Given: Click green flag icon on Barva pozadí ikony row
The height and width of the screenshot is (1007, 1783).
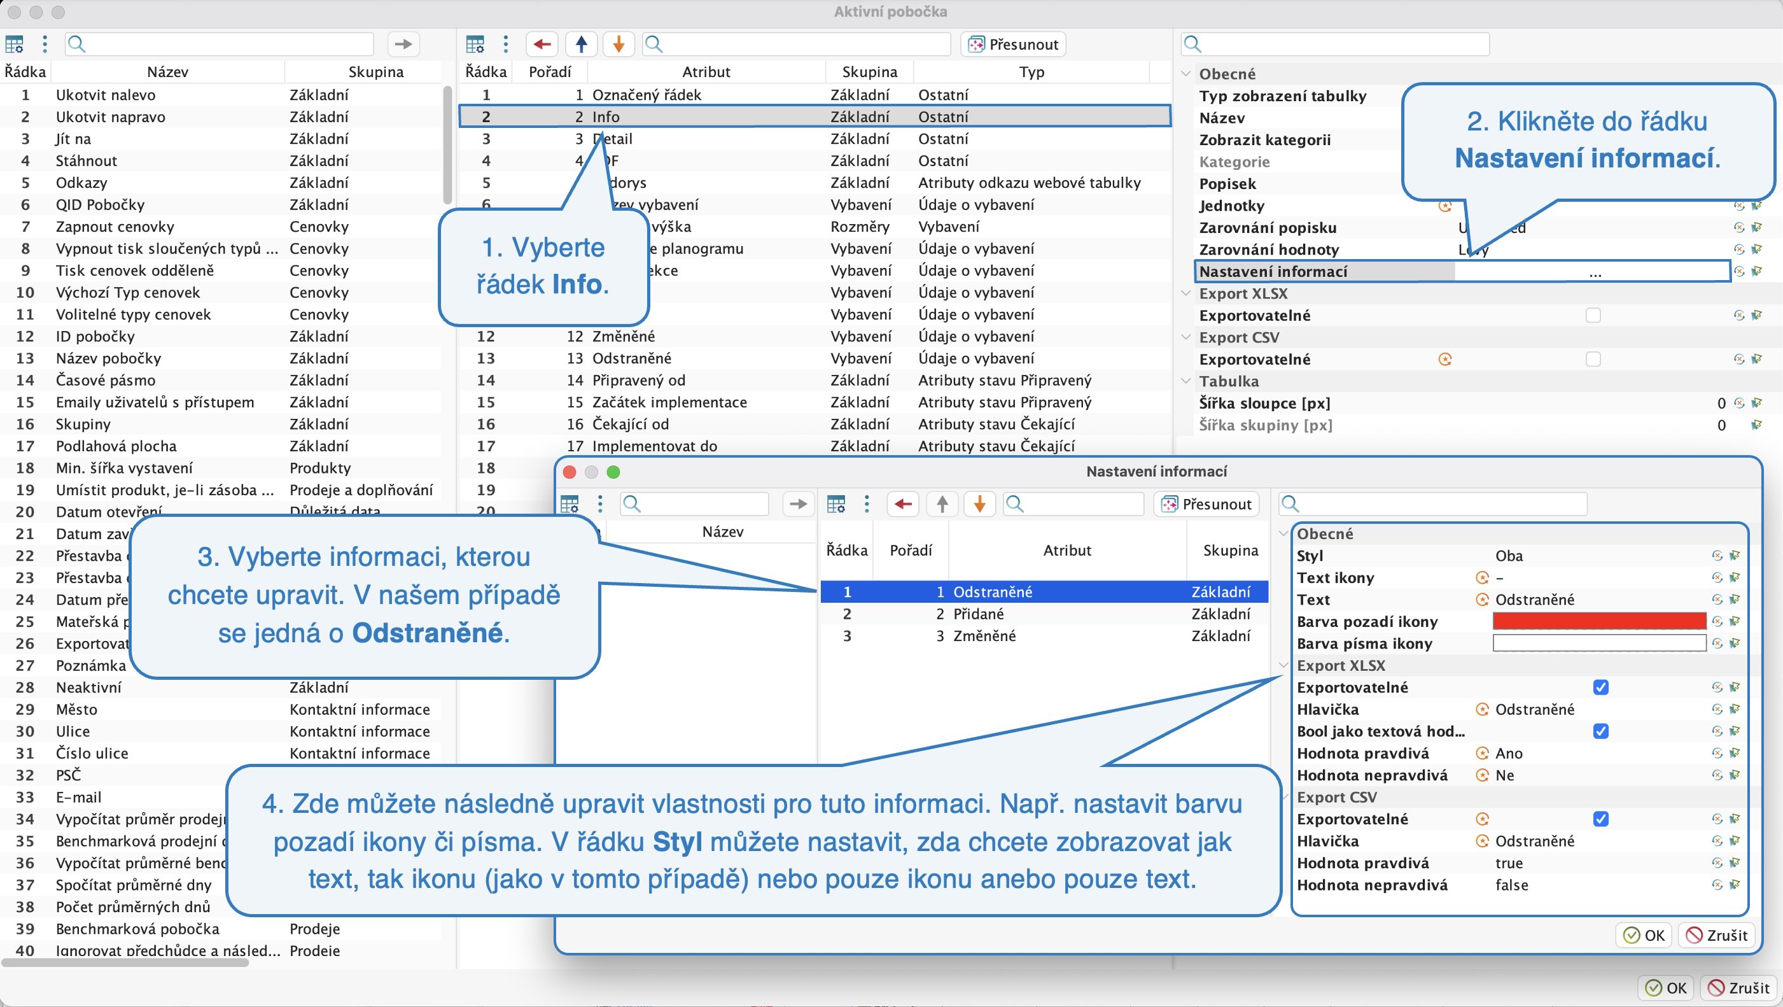Looking at the screenshot, I should [1735, 621].
